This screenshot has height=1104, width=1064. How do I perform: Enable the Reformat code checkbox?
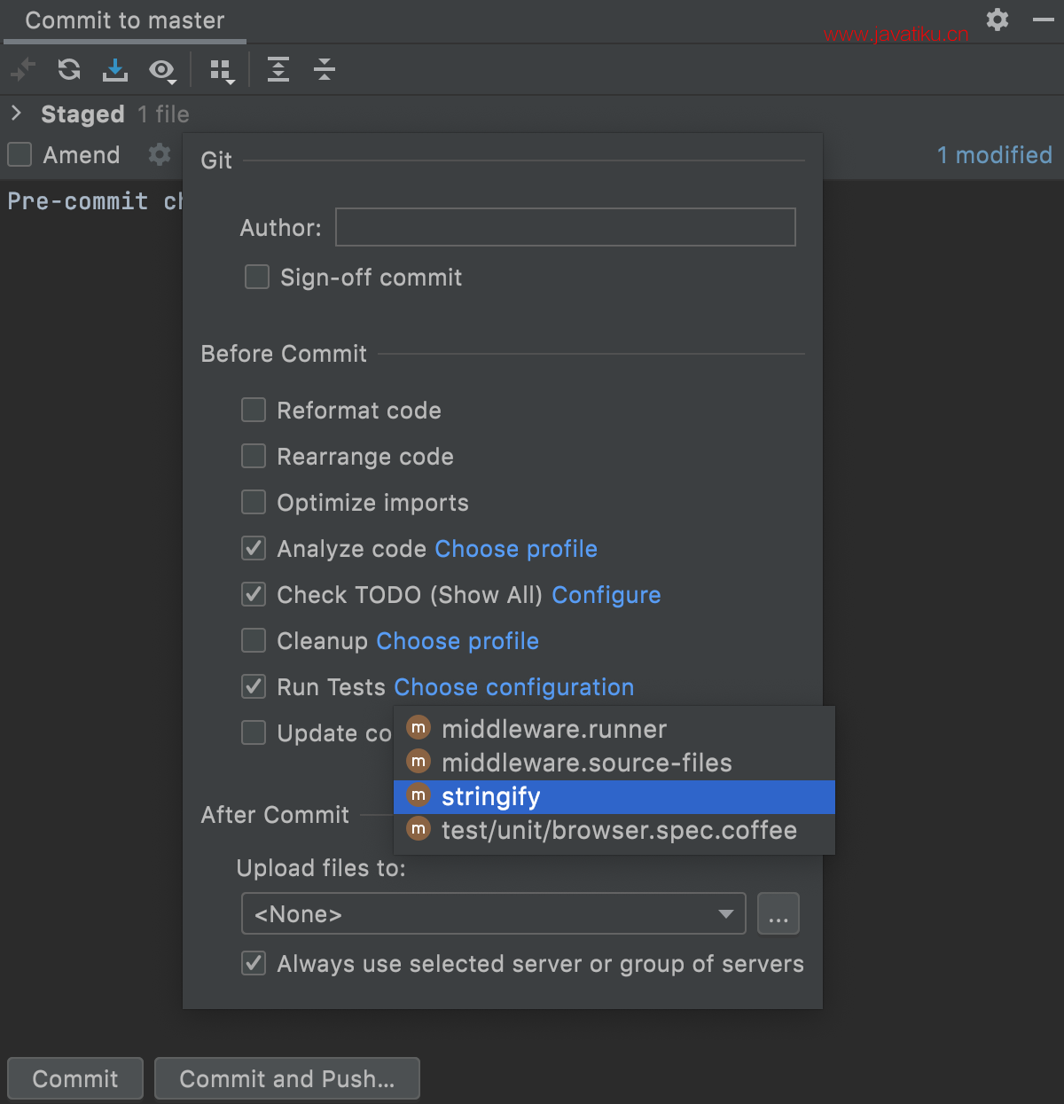pos(254,410)
